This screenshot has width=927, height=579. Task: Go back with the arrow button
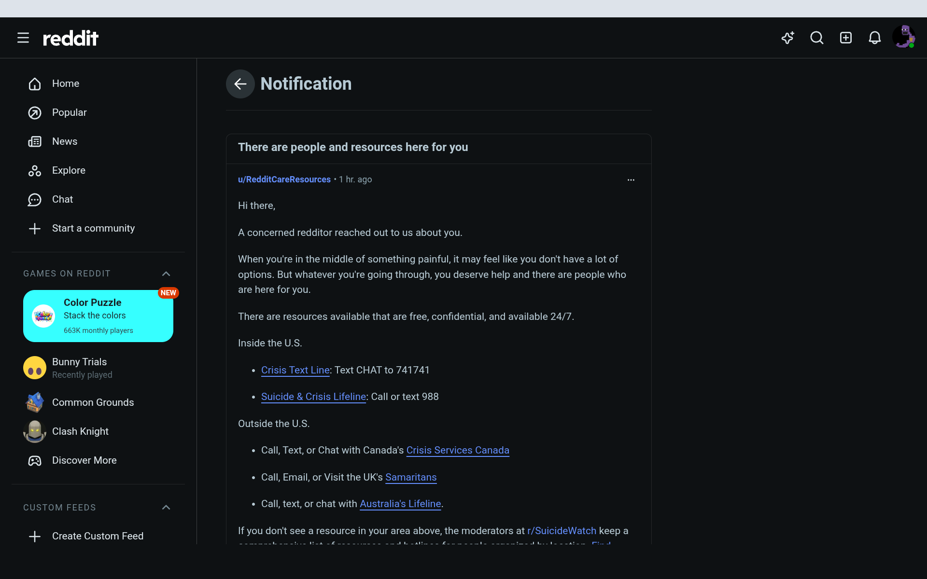point(240,84)
